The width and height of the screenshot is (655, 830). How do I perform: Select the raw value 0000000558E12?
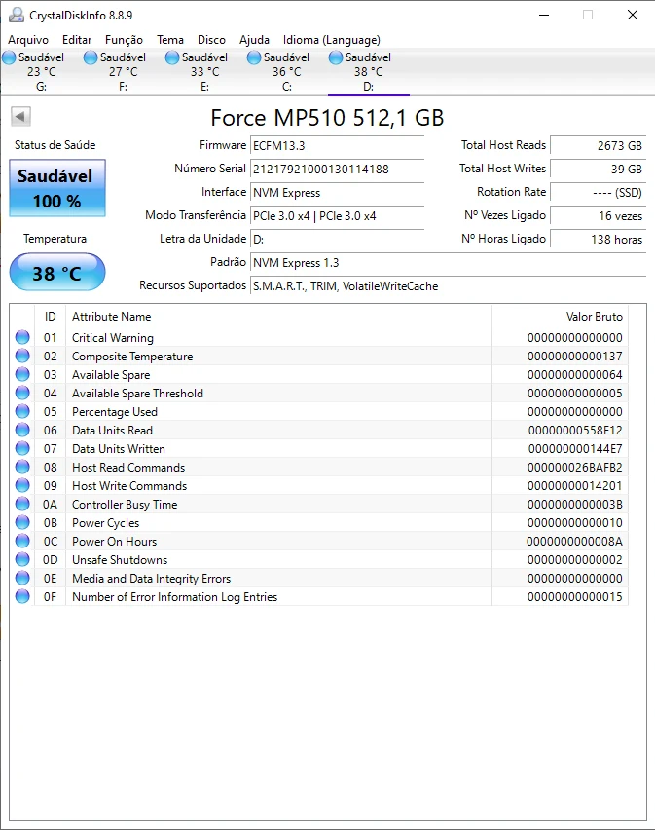pos(575,431)
